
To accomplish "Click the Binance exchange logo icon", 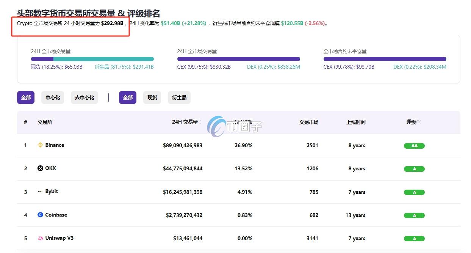I will 41,145.
